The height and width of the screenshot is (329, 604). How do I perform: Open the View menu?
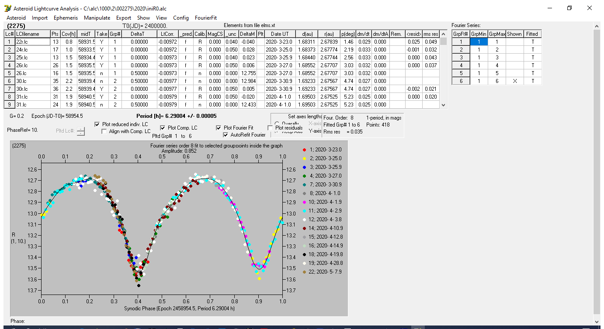tap(161, 18)
